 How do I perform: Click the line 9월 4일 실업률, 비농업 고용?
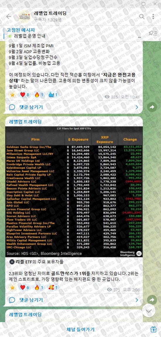pyautogui.click(x=35, y=63)
